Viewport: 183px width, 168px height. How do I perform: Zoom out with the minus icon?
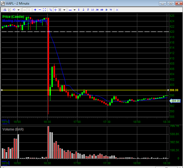pos(40,10)
